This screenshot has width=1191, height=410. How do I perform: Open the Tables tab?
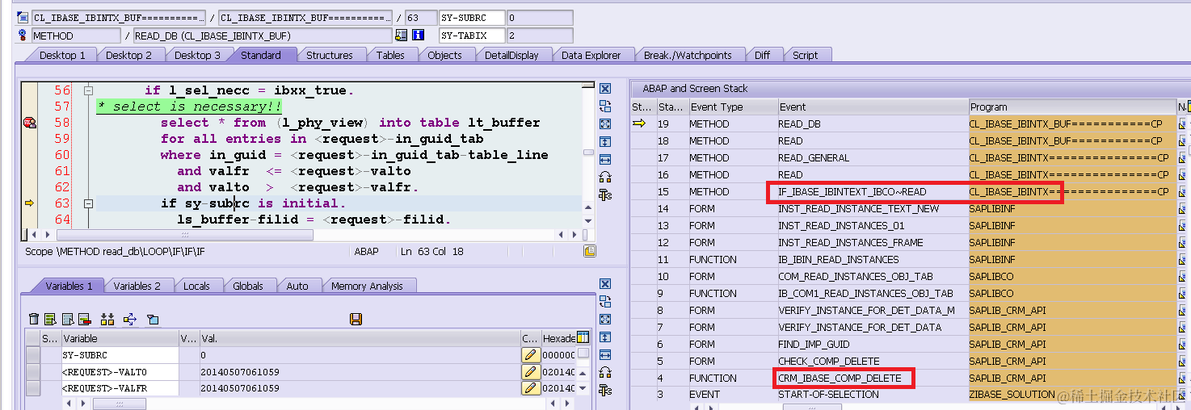pos(390,55)
